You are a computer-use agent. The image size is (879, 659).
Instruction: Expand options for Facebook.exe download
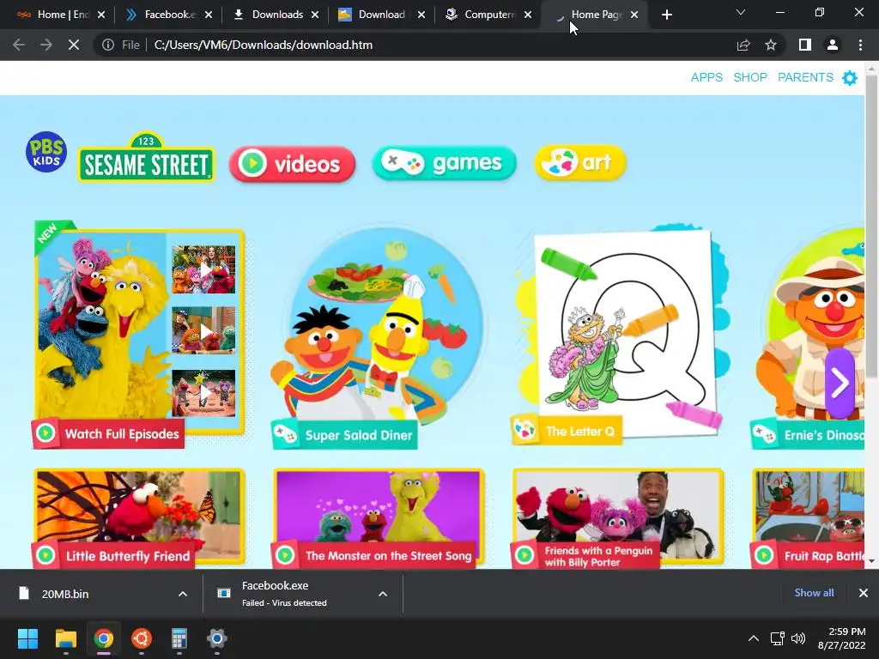click(x=383, y=594)
